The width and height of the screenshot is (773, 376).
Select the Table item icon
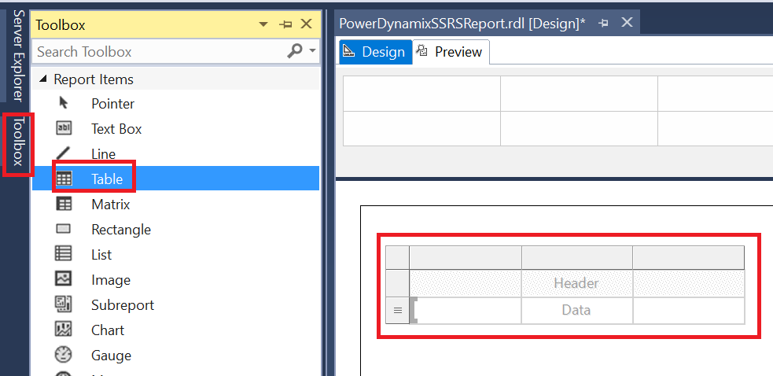(x=64, y=179)
